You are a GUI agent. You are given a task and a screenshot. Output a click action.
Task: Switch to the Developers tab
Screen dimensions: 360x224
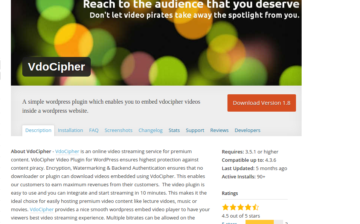[247, 130]
